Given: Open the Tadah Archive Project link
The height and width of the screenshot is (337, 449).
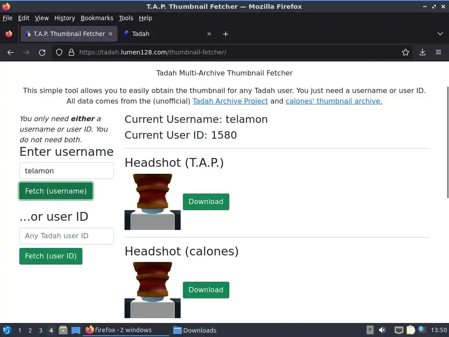Looking at the screenshot, I should click(230, 101).
